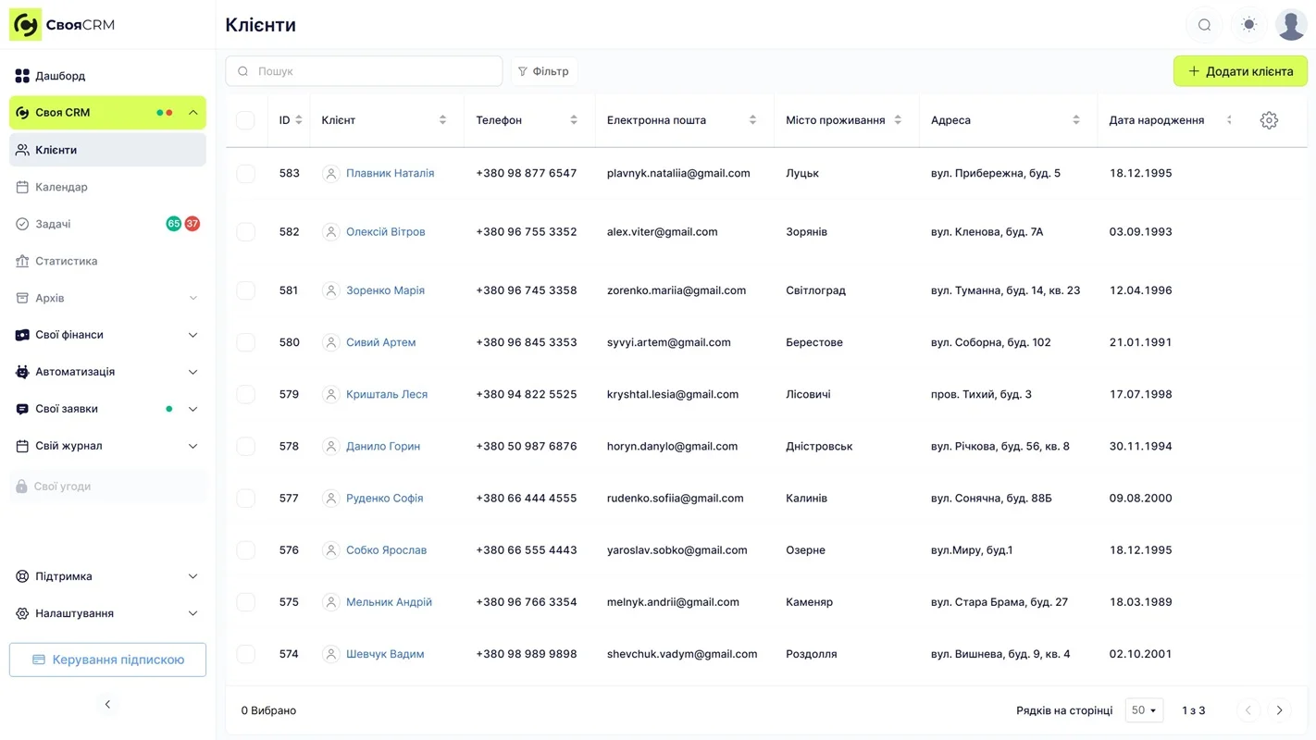
Task: Open rows per page dropdown showing 50
Action: tap(1144, 710)
